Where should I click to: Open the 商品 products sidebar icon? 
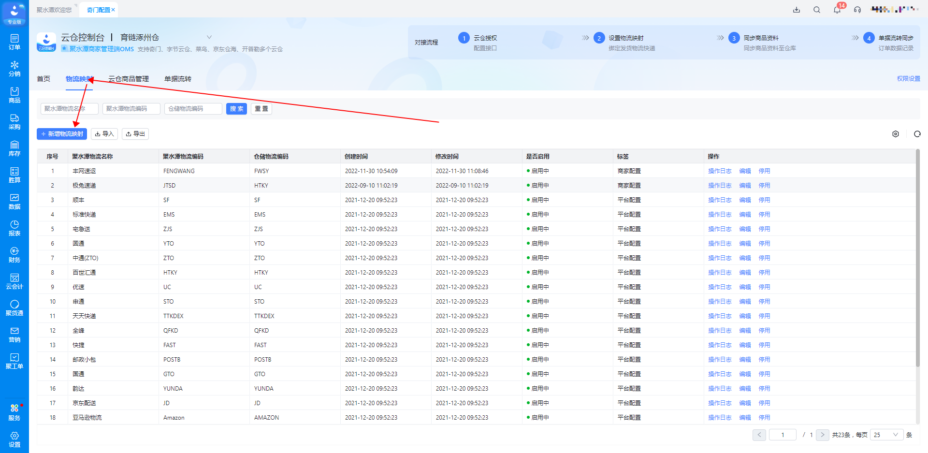coord(14,95)
